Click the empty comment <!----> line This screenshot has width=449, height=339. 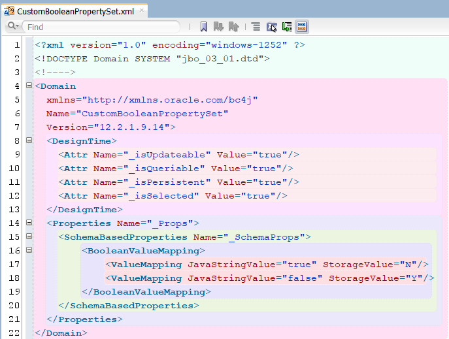click(56, 72)
